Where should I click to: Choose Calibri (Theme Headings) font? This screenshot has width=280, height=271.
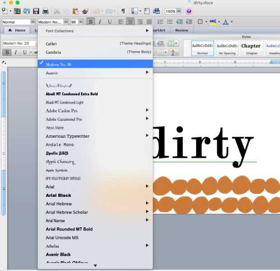click(x=95, y=44)
